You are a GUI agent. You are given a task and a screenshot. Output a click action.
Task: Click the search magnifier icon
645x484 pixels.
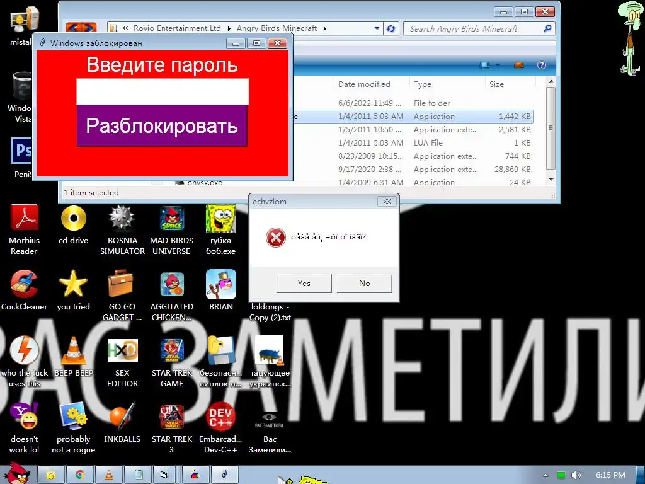click(547, 28)
